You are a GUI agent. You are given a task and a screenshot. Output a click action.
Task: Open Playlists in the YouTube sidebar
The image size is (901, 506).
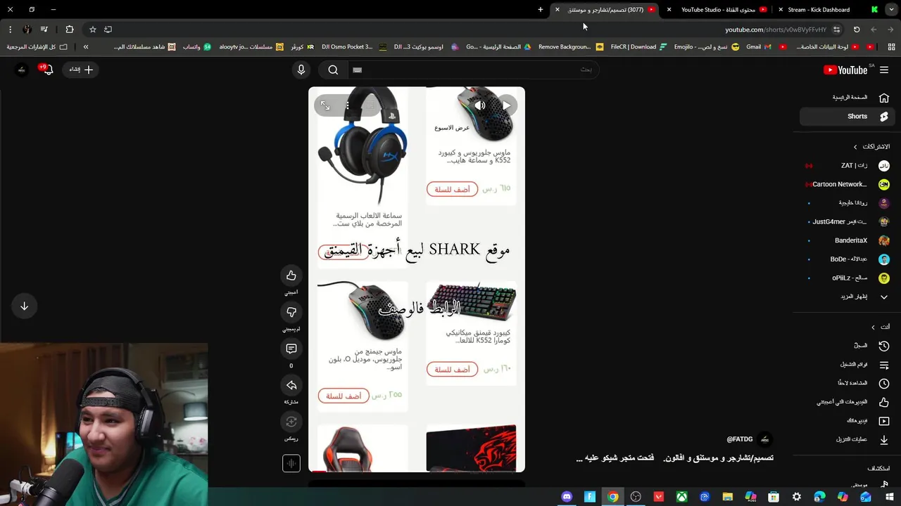click(x=848, y=365)
